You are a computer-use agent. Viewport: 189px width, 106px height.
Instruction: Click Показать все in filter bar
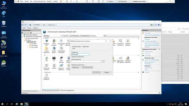[74, 36]
